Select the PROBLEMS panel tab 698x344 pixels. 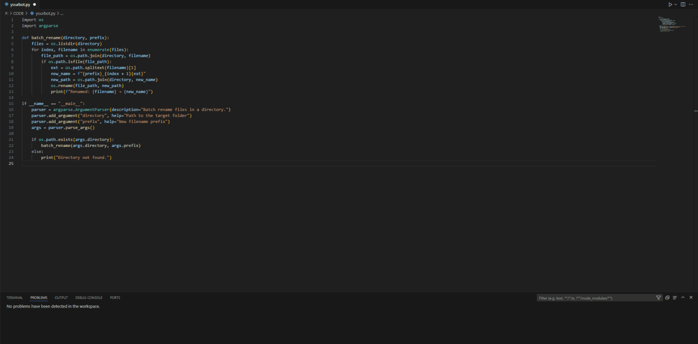pyautogui.click(x=39, y=298)
